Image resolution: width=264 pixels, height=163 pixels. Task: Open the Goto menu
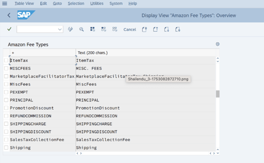(57, 3)
